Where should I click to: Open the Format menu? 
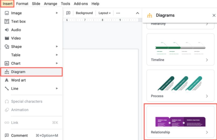point(22,4)
